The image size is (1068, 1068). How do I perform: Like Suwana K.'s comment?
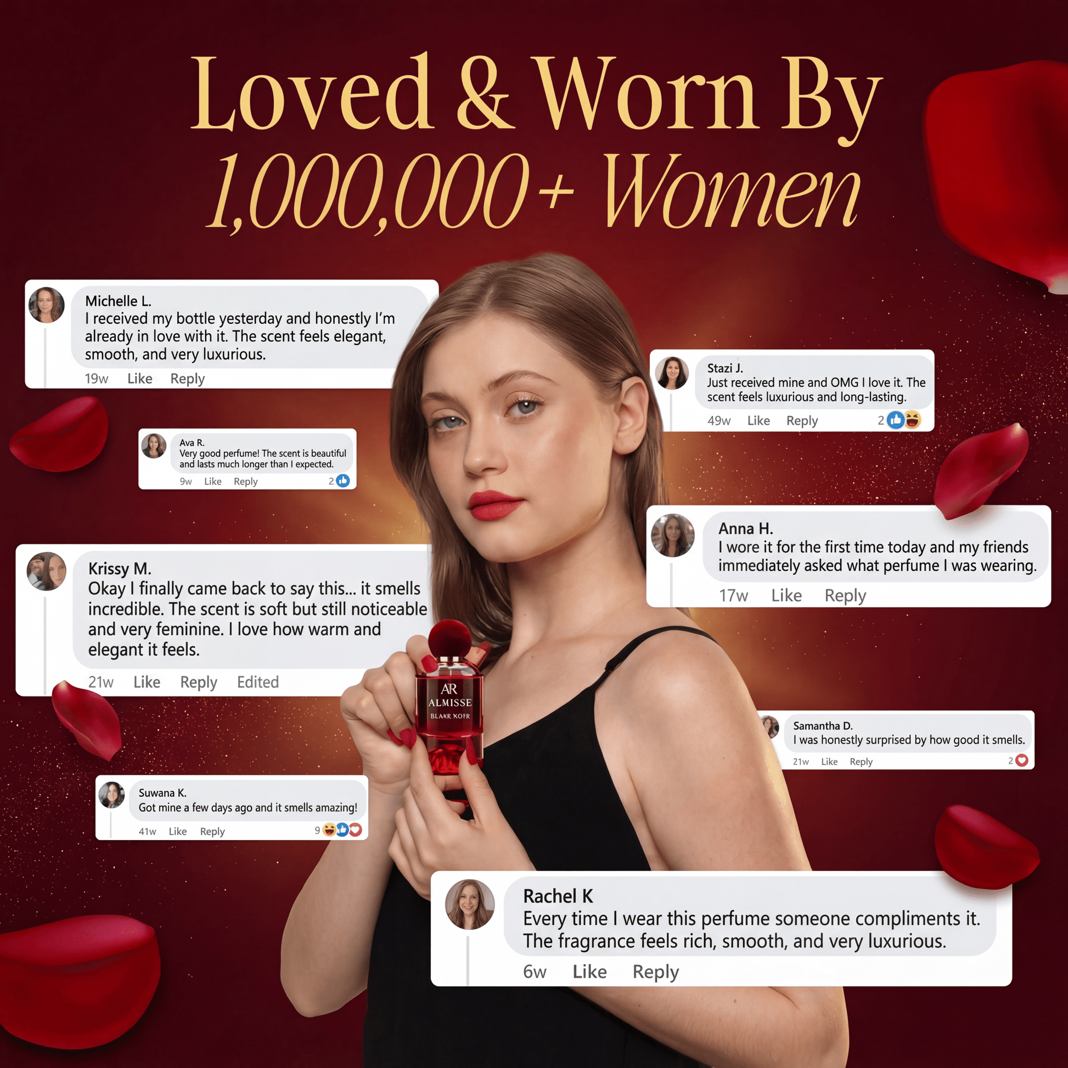[177, 831]
